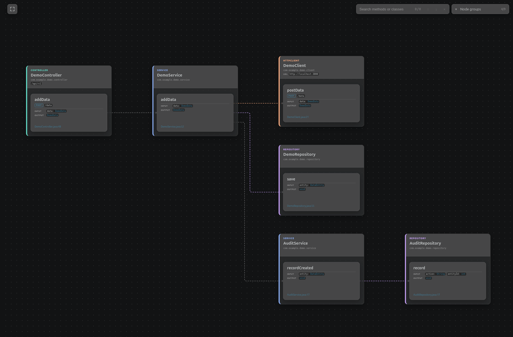Go to next search result arrow
This screenshot has height=337, width=513.
click(x=436, y=9)
